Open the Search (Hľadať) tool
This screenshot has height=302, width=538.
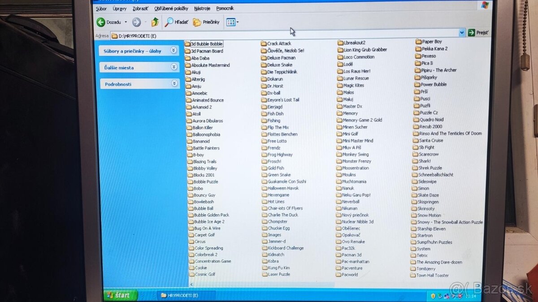click(177, 22)
